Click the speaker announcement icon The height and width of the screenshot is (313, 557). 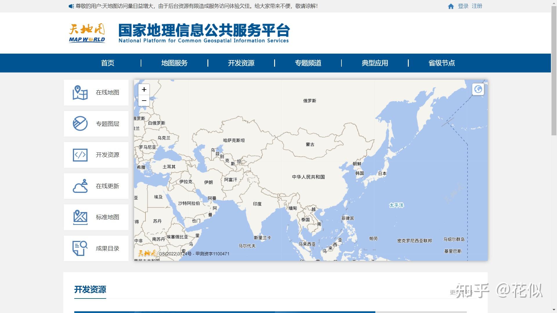71,6
